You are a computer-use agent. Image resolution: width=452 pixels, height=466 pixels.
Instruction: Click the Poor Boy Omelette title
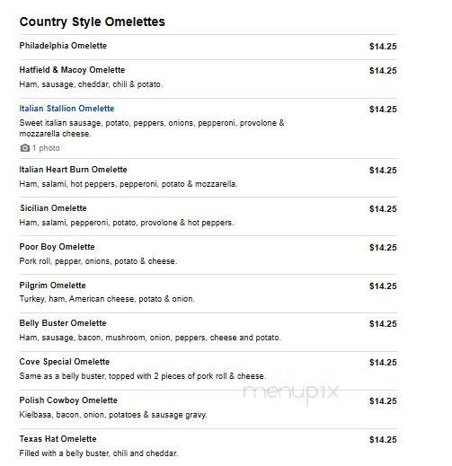pos(57,247)
